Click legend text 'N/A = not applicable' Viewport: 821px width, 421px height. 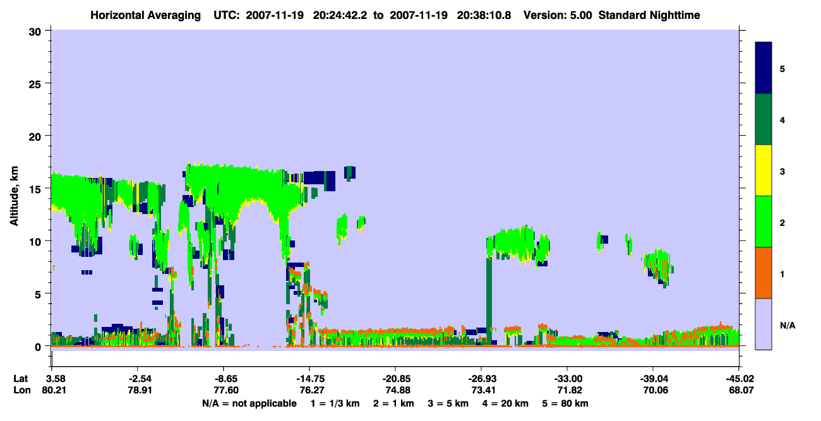pyautogui.click(x=249, y=403)
